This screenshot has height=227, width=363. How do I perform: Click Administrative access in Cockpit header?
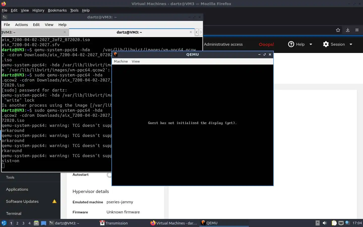(x=223, y=44)
